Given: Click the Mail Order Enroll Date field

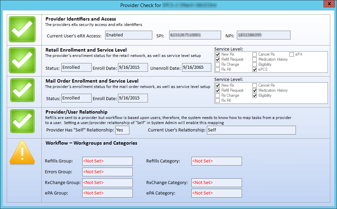Looking at the screenshot, I should (133, 98).
